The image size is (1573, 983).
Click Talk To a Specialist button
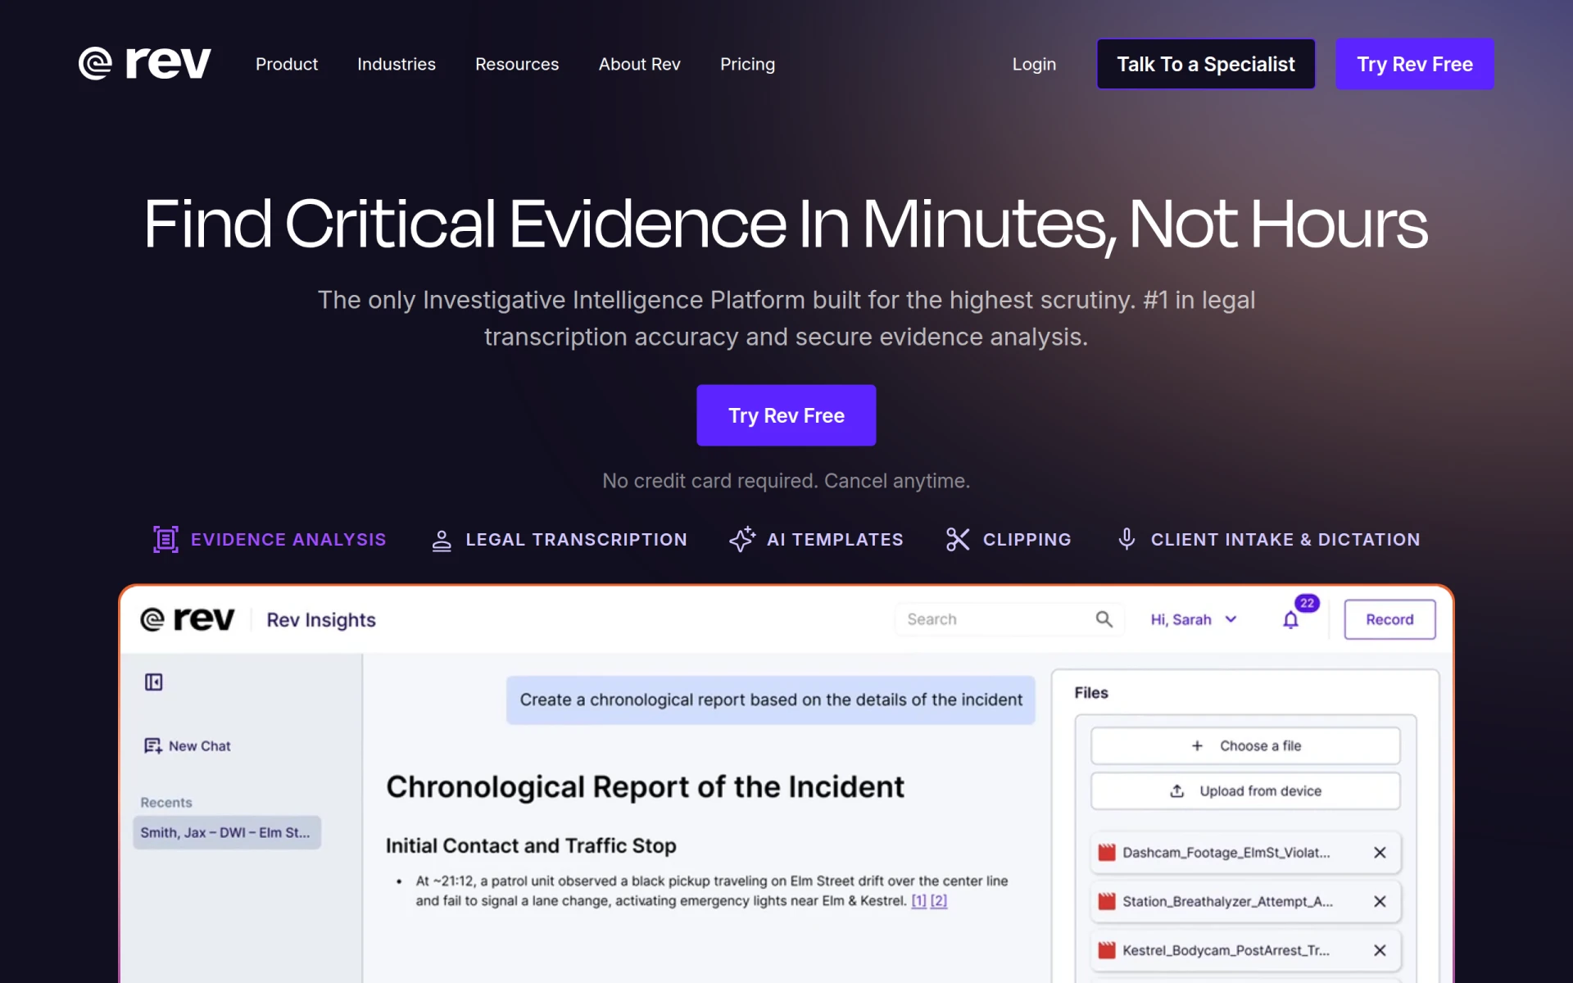point(1205,64)
